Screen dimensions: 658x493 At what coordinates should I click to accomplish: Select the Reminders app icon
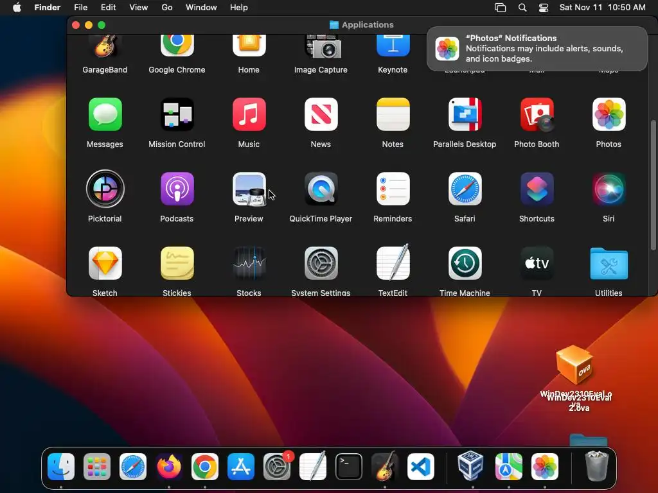tap(393, 189)
